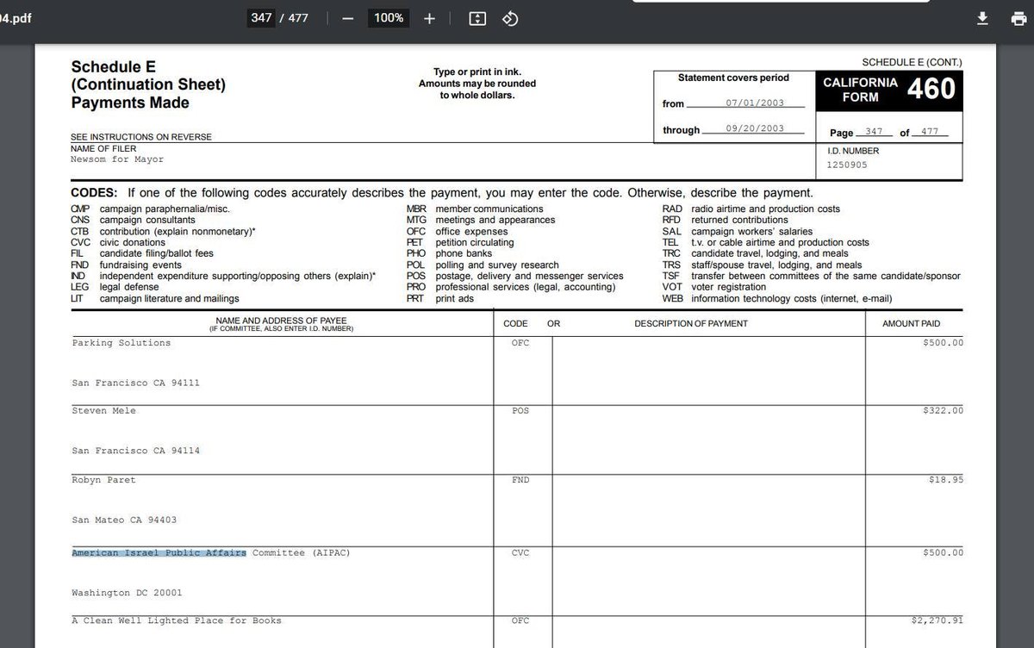1034x648 pixels.
Task: Select the address San Mateo CA 94403
Action: tap(124, 520)
